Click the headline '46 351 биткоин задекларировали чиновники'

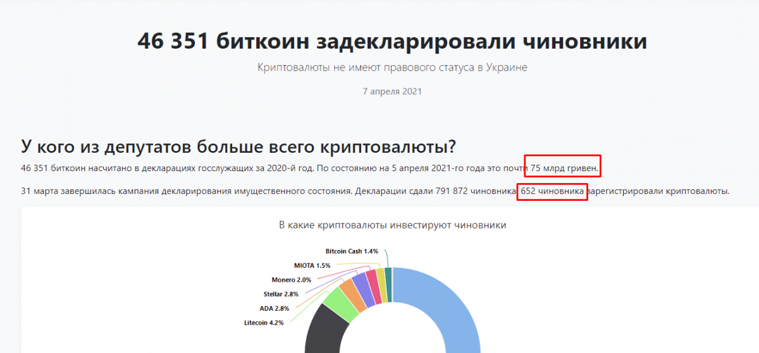(392, 42)
